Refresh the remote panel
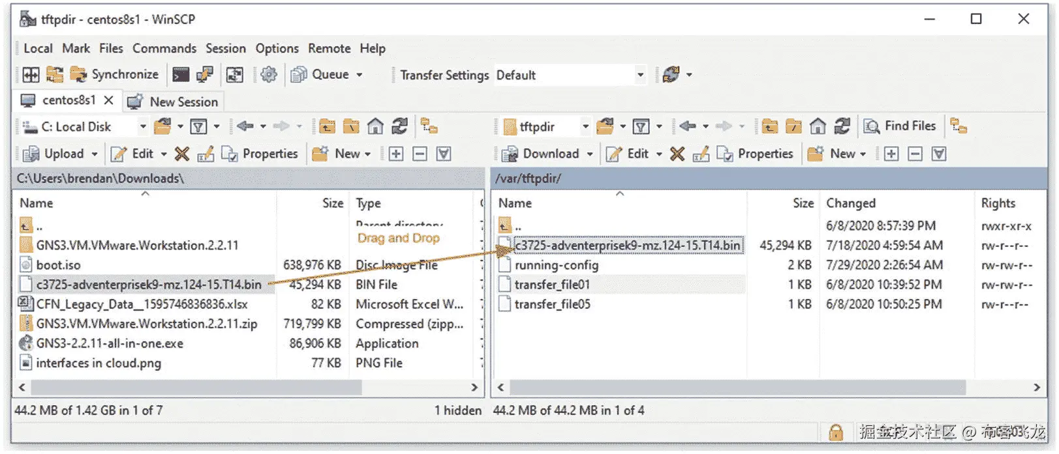The height and width of the screenshot is (454, 1059). 842,126
